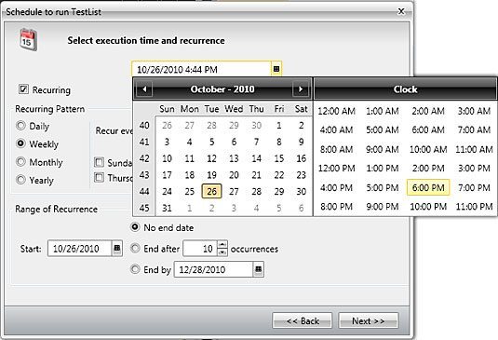Click the October - 2010 calendar header
Image resolution: width=498 pixels, height=340 pixels.
pos(222,89)
